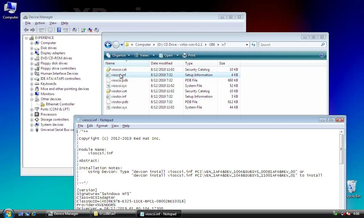Sort by Date modified column header

coord(166,63)
